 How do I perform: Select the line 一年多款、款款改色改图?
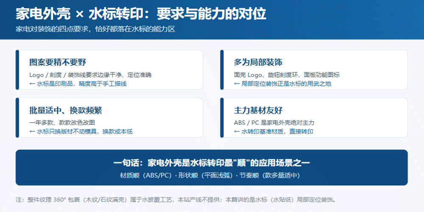pyautogui.click(x=62, y=123)
